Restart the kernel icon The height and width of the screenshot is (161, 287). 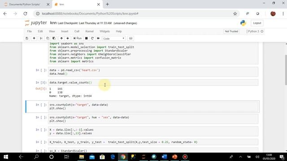92,38
